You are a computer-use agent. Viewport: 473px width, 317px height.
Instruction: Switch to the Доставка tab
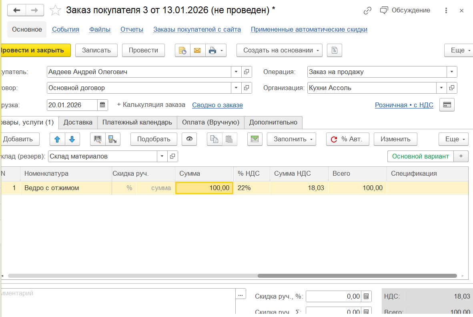78,122
